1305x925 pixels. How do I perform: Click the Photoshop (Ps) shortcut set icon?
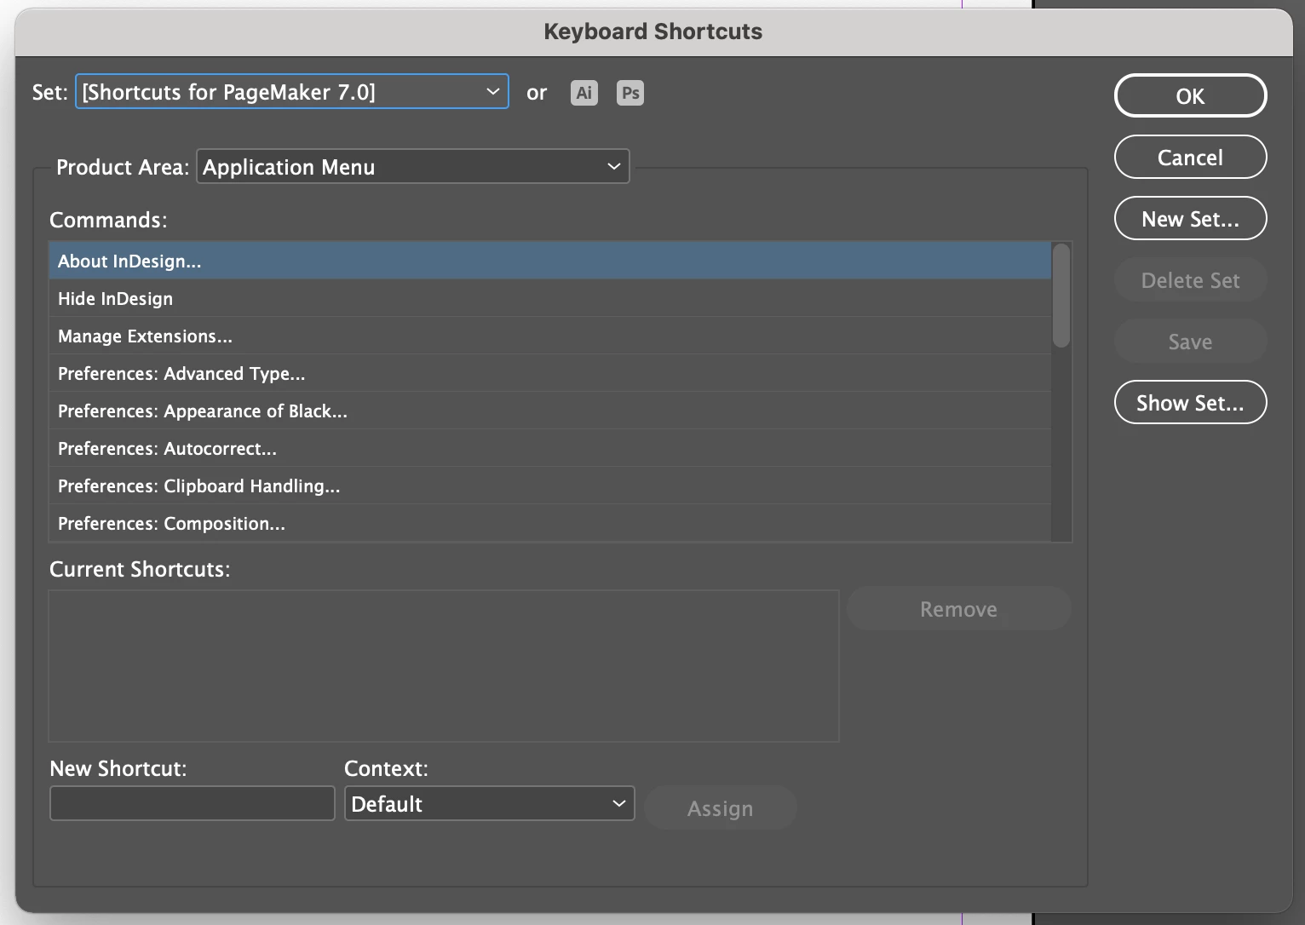pos(630,93)
